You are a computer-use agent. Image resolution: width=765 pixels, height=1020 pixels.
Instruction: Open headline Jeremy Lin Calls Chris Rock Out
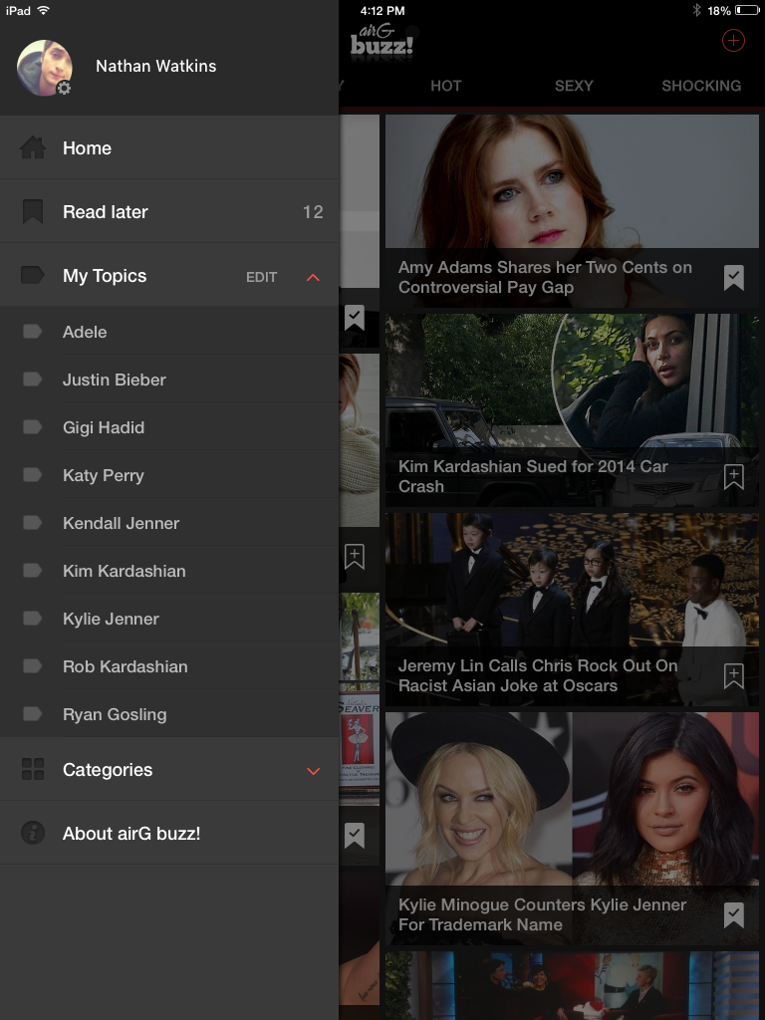538,675
